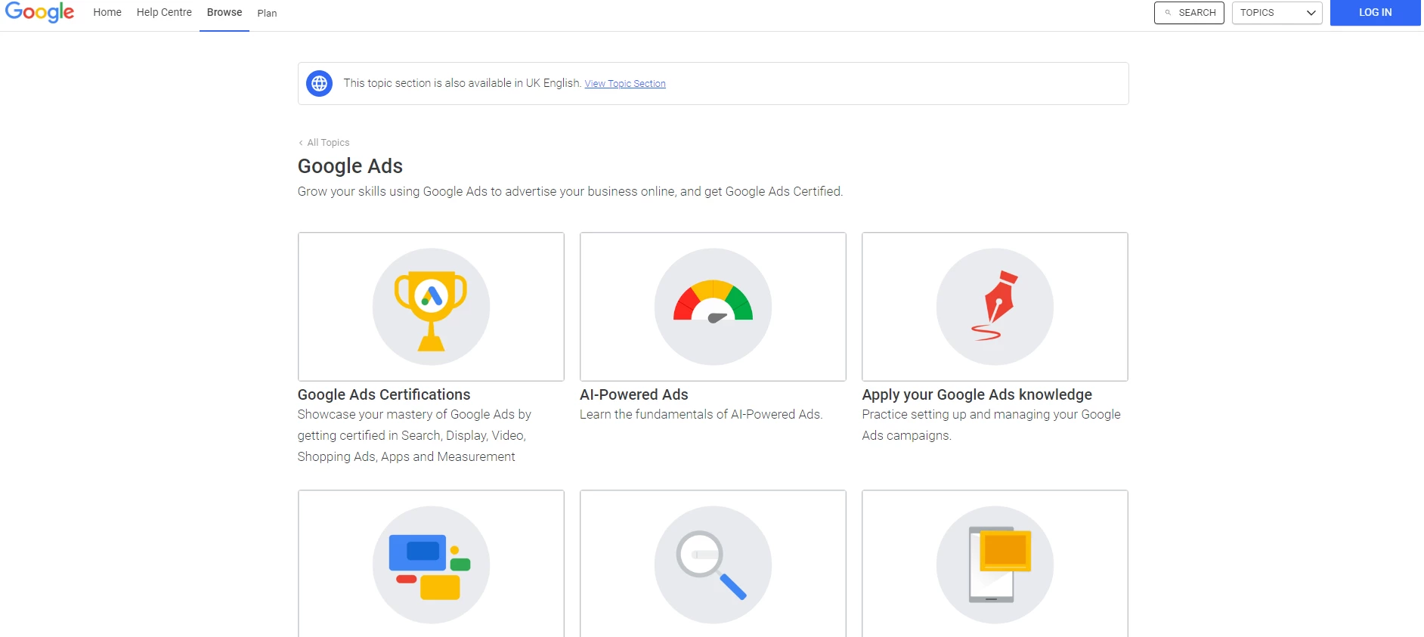Go back via All Topics chevron
This screenshot has width=1424, height=637.
[x=301, y=143]
